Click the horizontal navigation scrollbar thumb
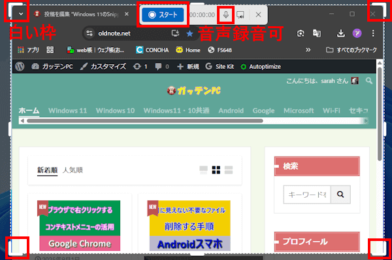The width and height of the screenshot is (392, 260). coord(145,121)
